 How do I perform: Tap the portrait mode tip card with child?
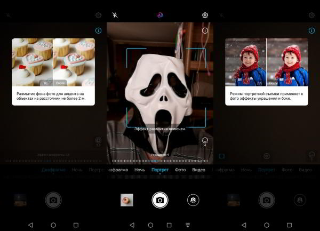click(266, 71)
